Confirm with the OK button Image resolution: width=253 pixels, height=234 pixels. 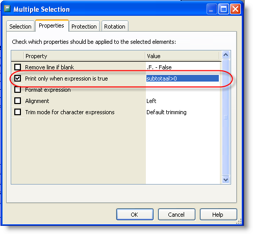point(135,215)
